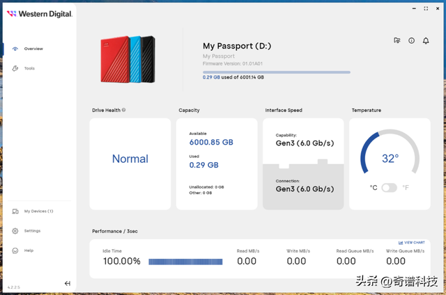Toggle temperature unit between °C and °F
This screenshot has width=446, height=295.
[389, 187]
